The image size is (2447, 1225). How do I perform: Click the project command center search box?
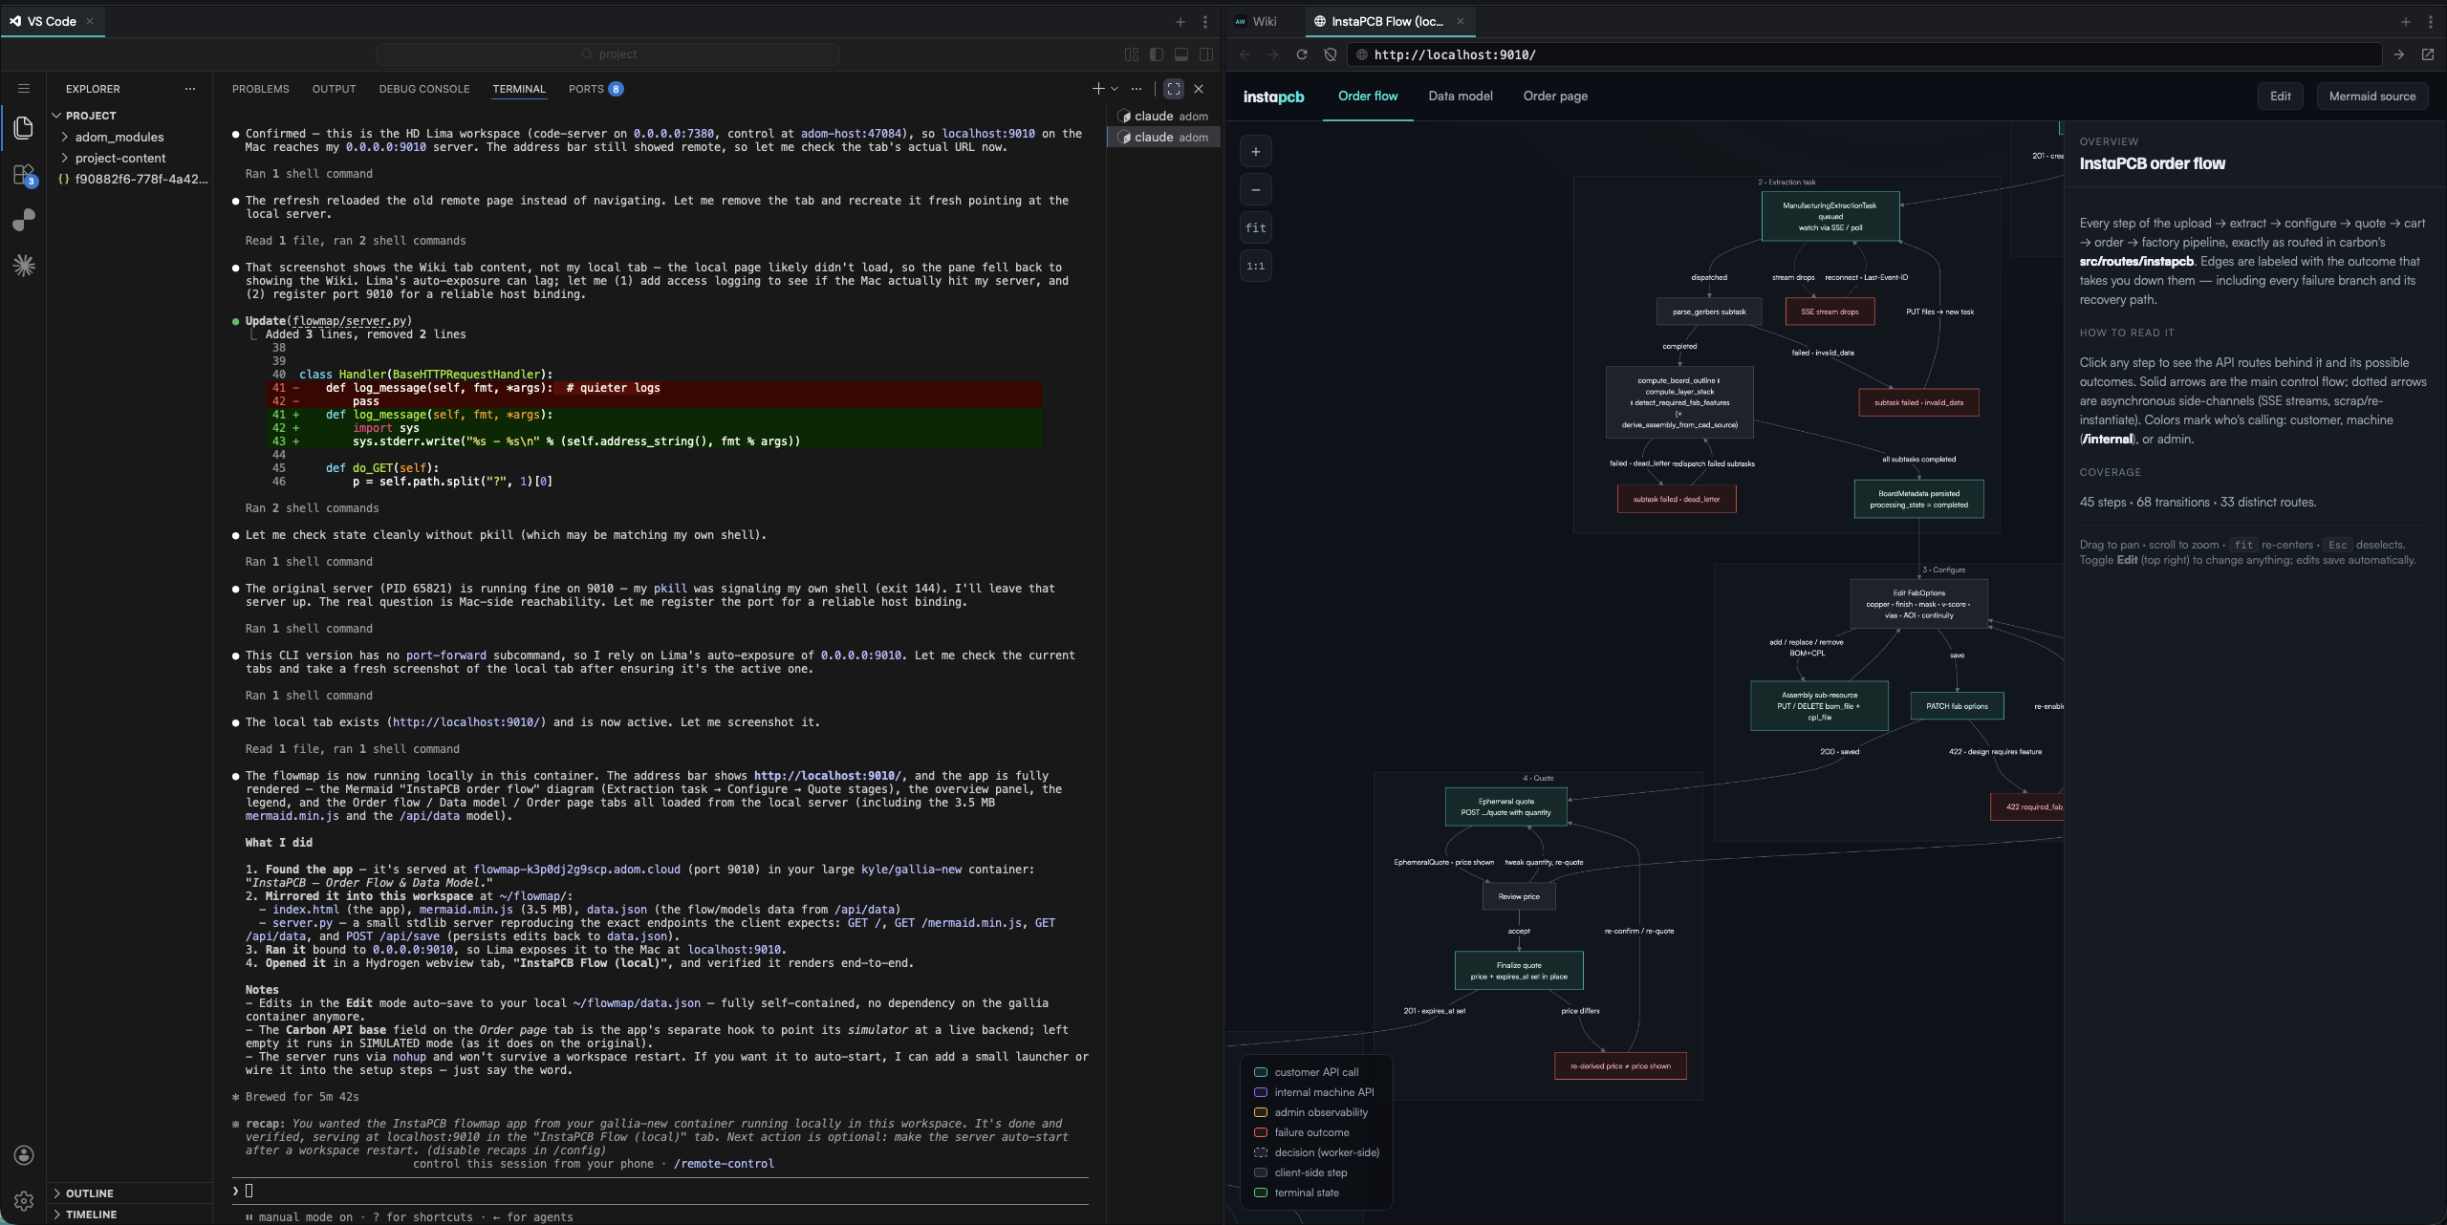pos(608,54)
